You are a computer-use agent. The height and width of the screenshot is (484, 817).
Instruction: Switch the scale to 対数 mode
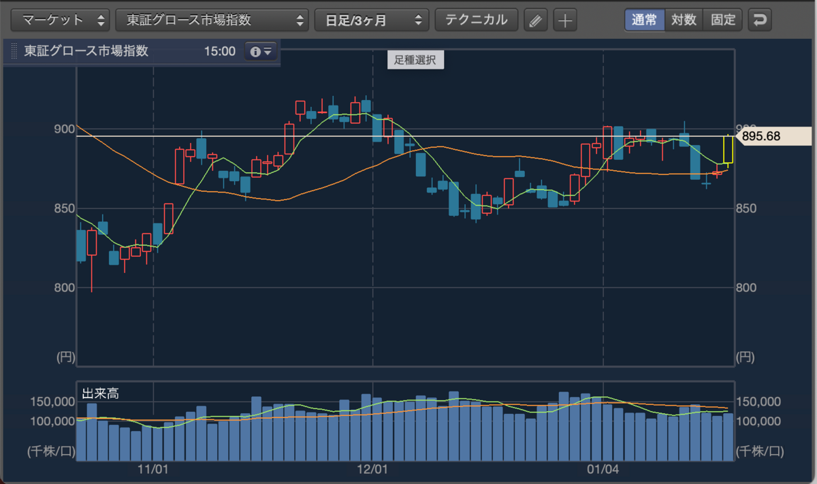click(x=684, y=20)
